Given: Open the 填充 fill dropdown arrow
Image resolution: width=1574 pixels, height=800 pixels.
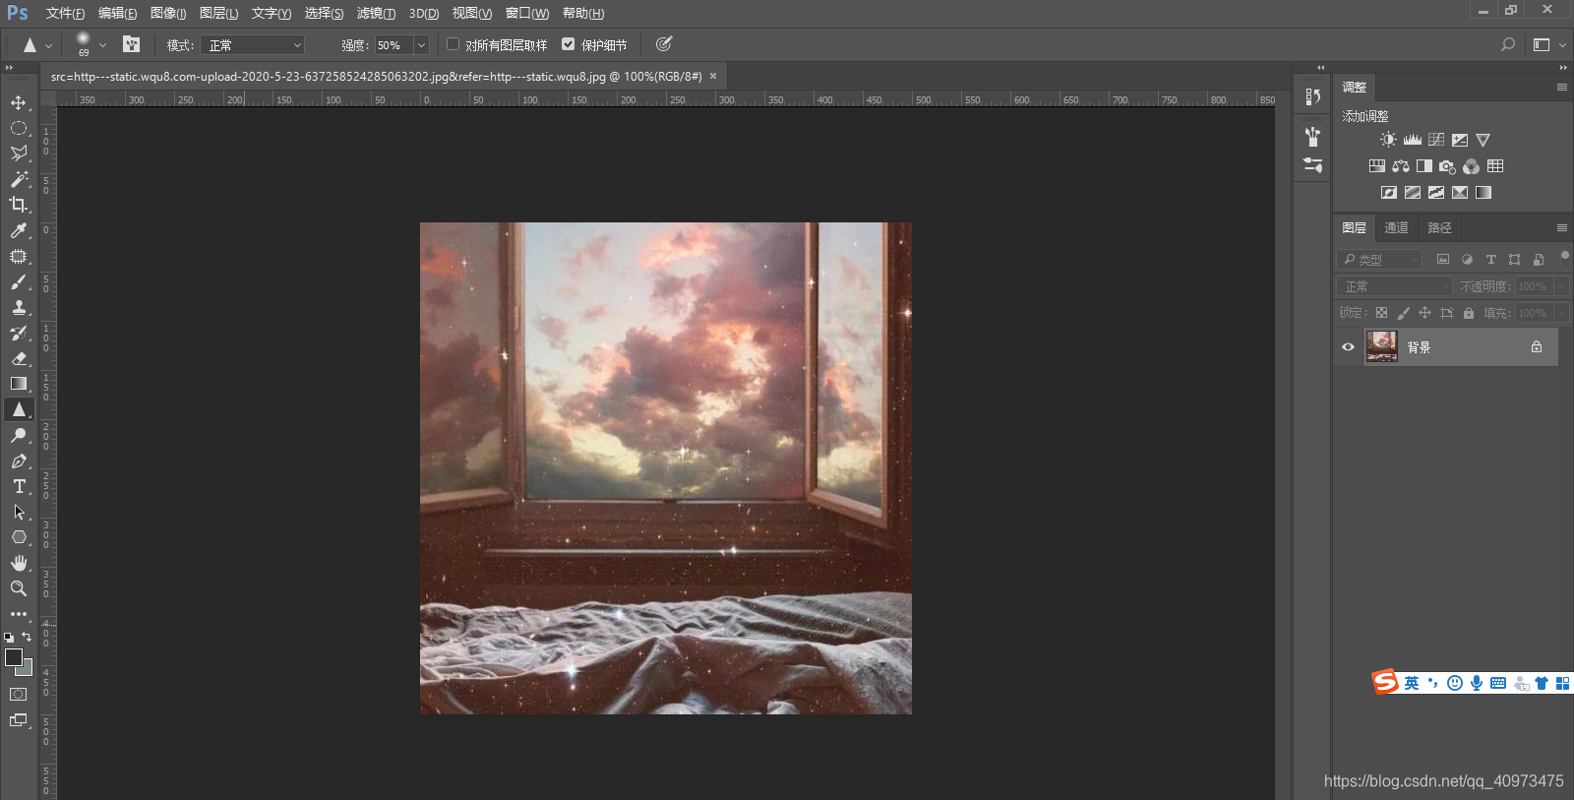Looking at the screenshot, I should pyautogui.click(x=1562, y=313).
